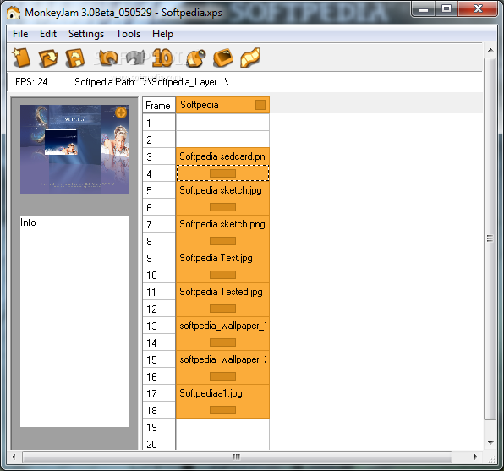Screen dimensions: 504x471
Task: Undo the last action
Action: pyautogui.click(x=108, y=58)
